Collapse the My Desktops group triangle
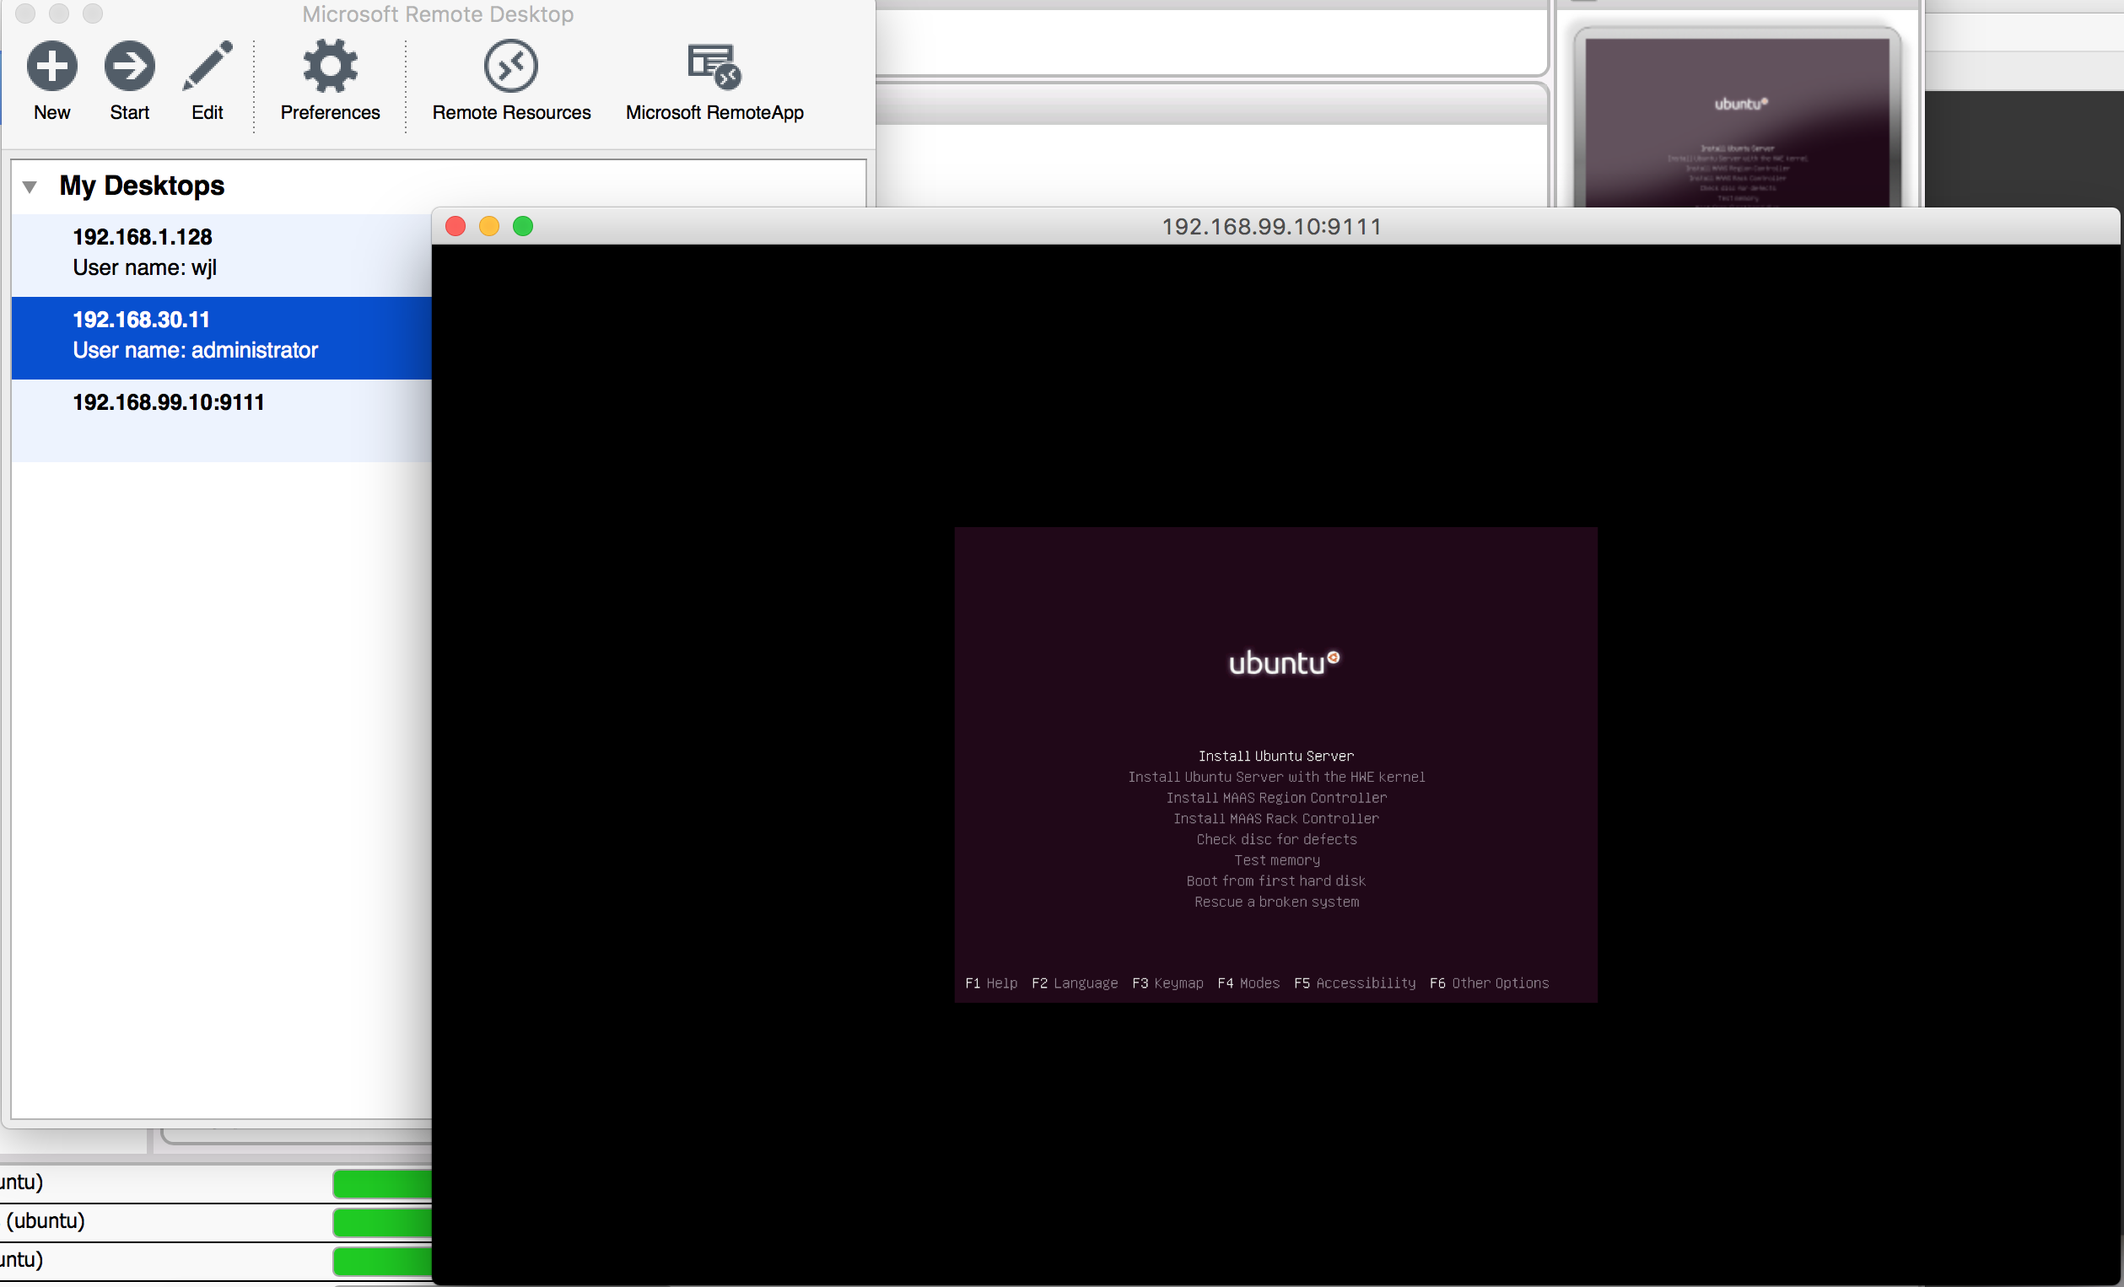Image resolution: width=2124 pixels, height=1287 pixels. tap(30, 186)
